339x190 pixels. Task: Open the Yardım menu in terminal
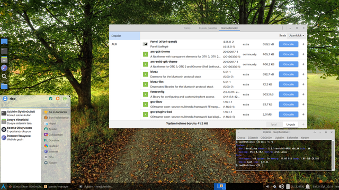(305, 138)
